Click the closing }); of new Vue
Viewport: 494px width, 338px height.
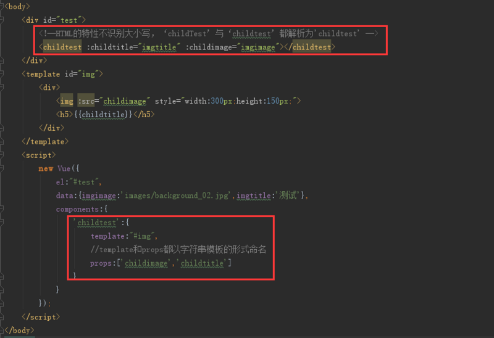point(44,303)
